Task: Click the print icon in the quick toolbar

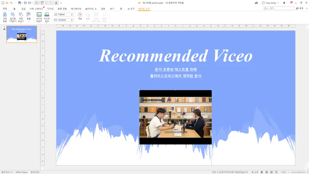Action: 25,3
